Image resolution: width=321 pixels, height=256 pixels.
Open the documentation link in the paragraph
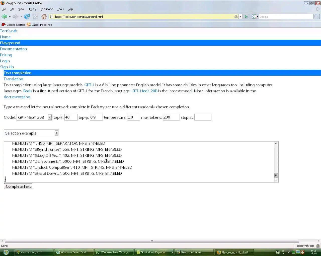pyautogui.click(x=17, y=97)
